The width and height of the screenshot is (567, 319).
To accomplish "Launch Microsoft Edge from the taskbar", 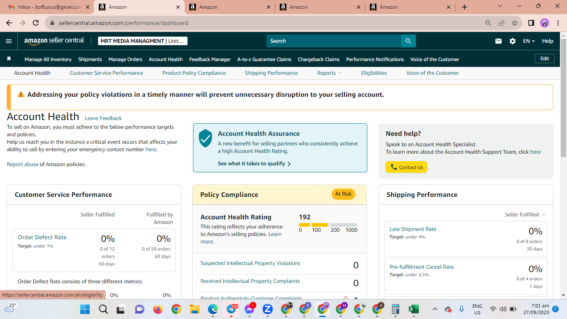I will coord(213,309).
